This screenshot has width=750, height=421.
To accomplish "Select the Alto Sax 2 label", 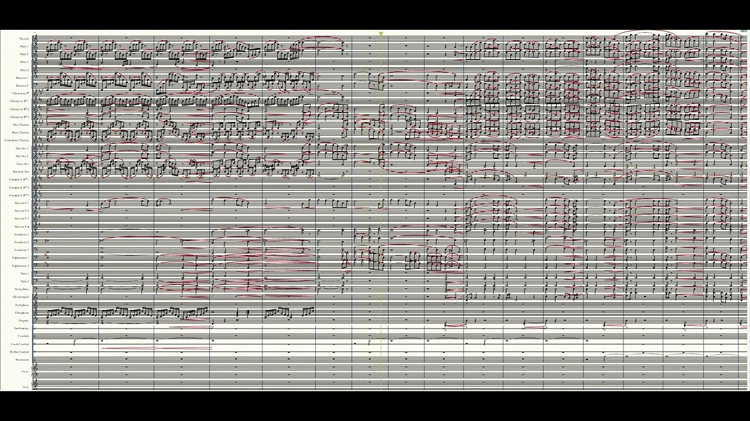I will pos(22,156).
